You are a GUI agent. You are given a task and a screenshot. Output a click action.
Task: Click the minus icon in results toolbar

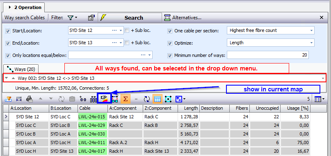pyautogui.click(x=136, y=99)
